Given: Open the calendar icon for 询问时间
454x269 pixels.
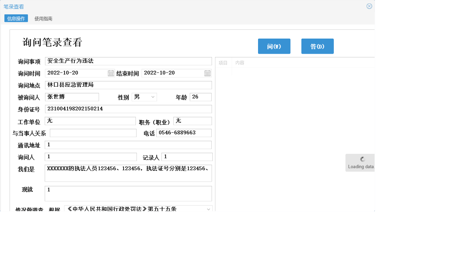Looking at the screenshot, I should (x=111, y=73).
